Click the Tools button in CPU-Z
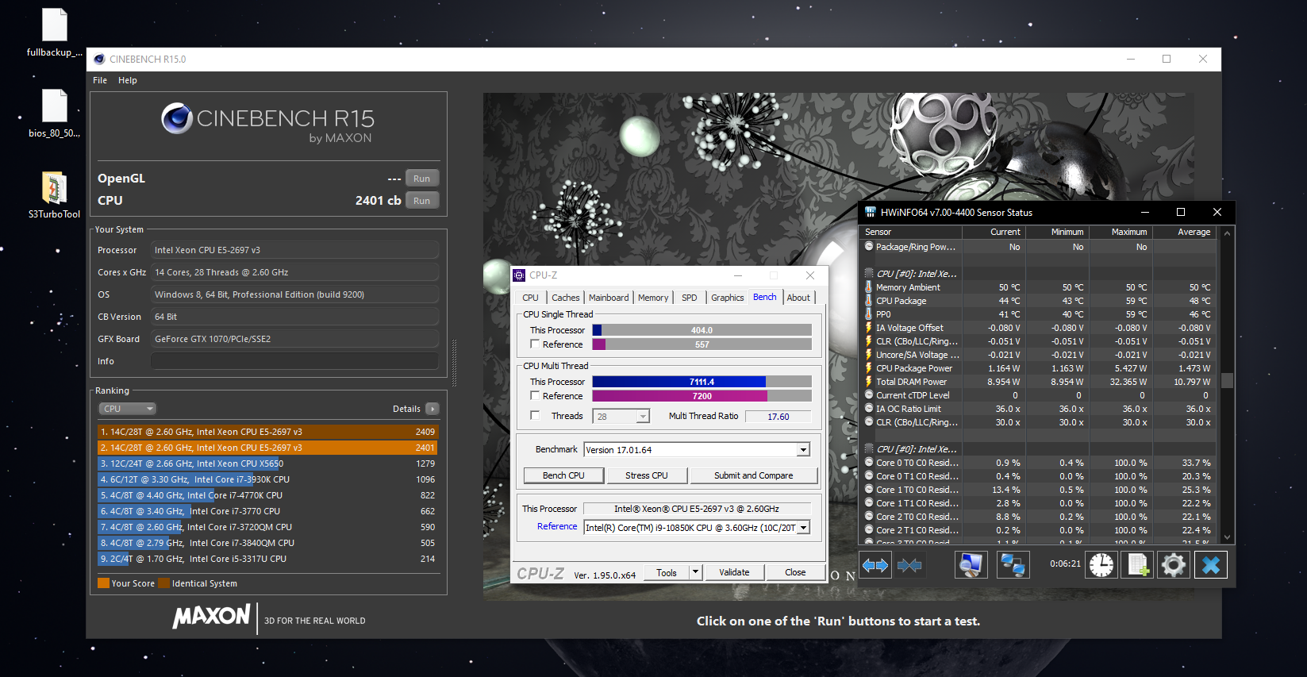The image size is (1307, 677). [667, 572]
